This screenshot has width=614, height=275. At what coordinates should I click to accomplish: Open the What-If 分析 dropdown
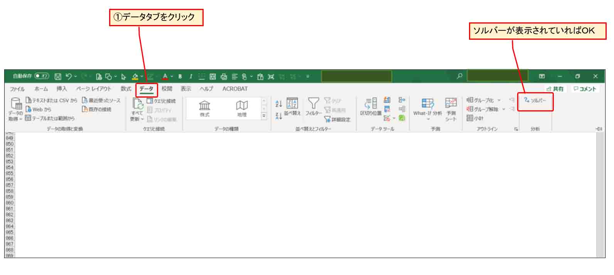(427, 108)
